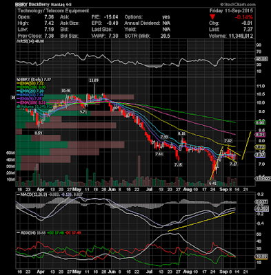Click the EMA(100) 8.31 legend entry
Image resolution: width=271 pixels, height=275 pixels.
31,102
